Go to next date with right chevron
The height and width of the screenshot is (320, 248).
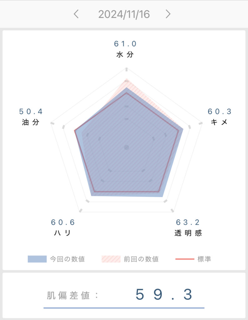point(168,14)
